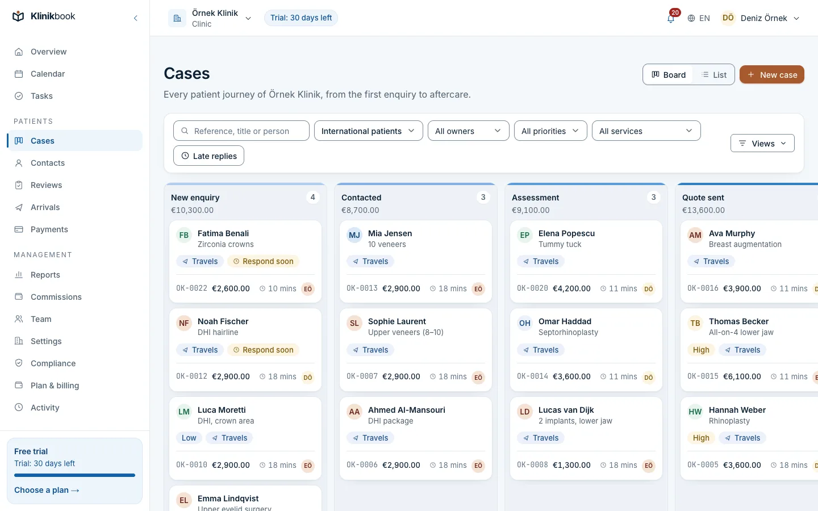Open the Örnek Klinik clinic switcher
The height and width of the screenshot is (511, 818).
[x=210, y=18]
